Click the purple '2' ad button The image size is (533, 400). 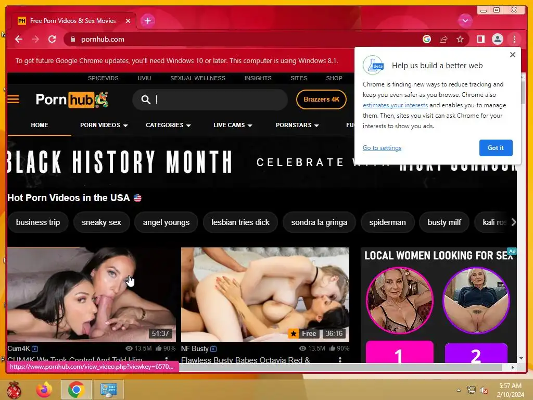pyautogui.click(x=476, y=353)
